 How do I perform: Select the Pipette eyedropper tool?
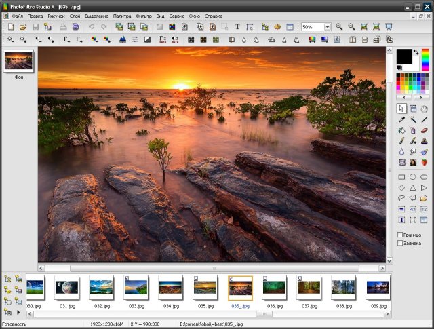click(401, 119)
